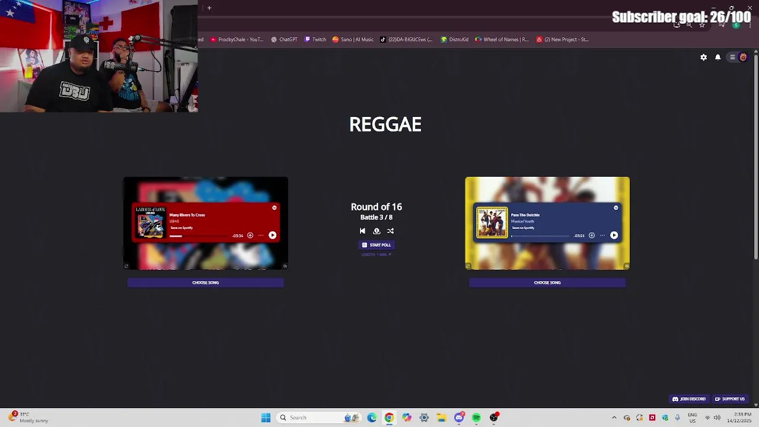Click Spotify logo on Many Rivers To Cross player
This screenshot has height=427, width=759.
coord(274,208)
